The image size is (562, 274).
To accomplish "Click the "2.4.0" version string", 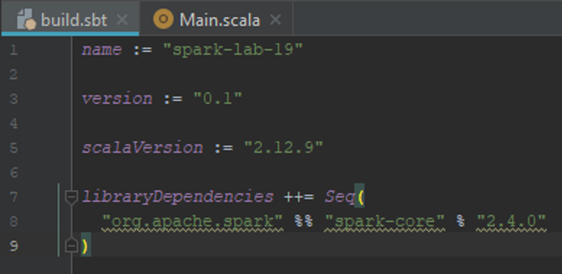I will [510, 221].
